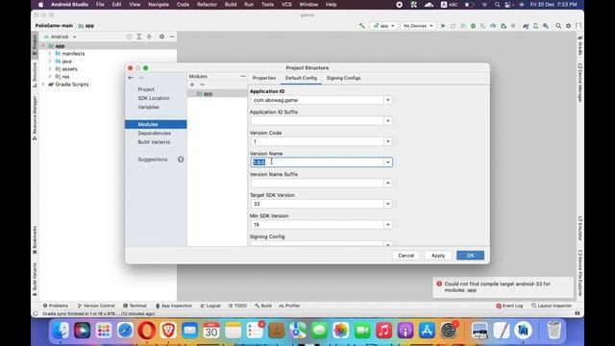Viewport: 615px width, 346px height.
Task: Click Sync Project with Gradle Files icon
Action: coord(526,26)
